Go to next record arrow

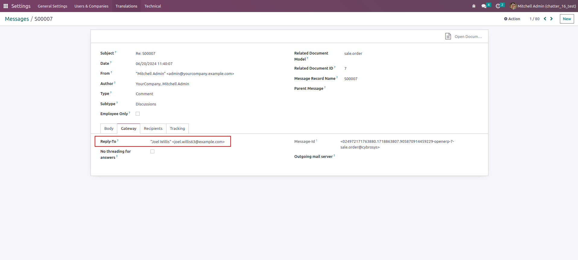551,19
